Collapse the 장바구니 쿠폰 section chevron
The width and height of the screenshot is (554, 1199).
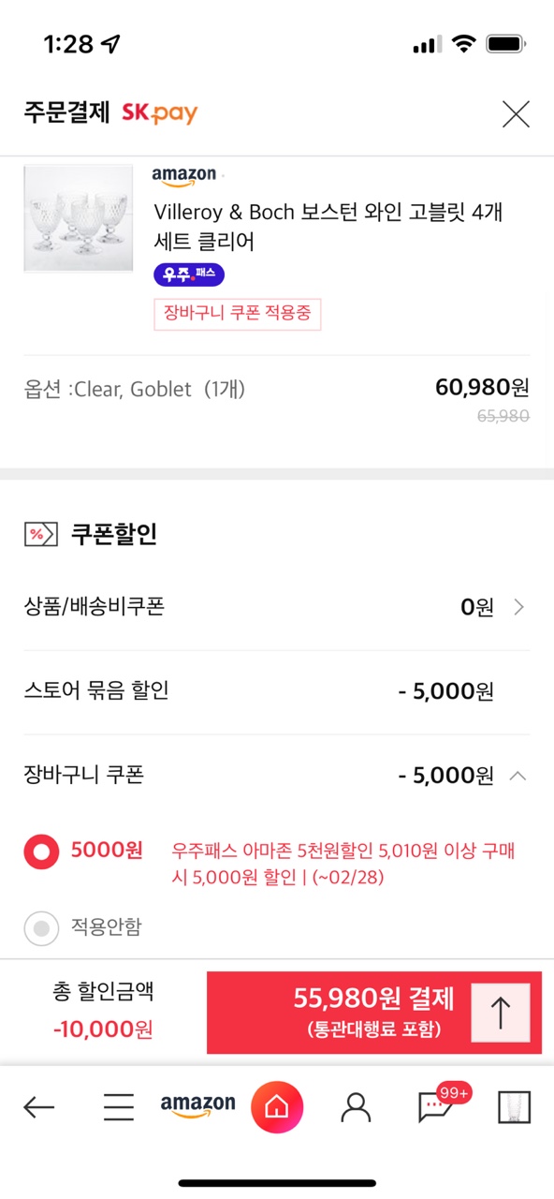518,776
